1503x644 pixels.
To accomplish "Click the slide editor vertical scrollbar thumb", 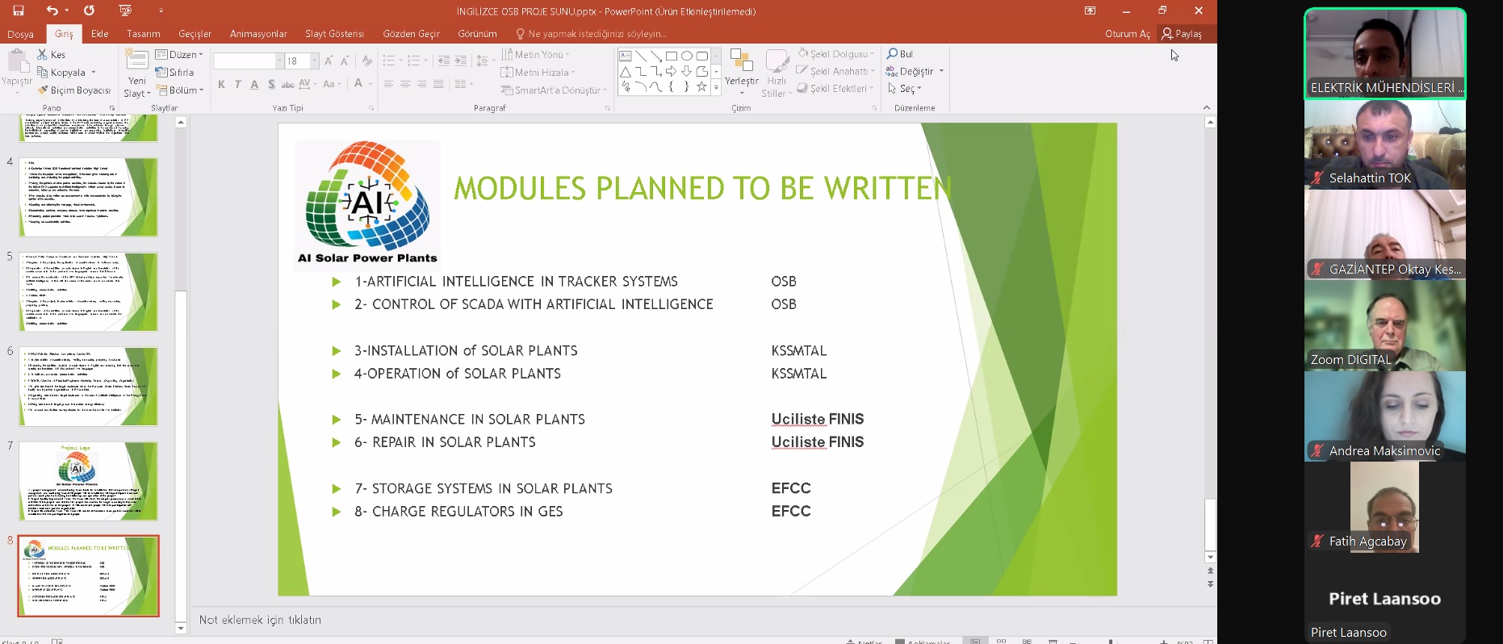I will pyautogui.click(x=1209, y=525).
